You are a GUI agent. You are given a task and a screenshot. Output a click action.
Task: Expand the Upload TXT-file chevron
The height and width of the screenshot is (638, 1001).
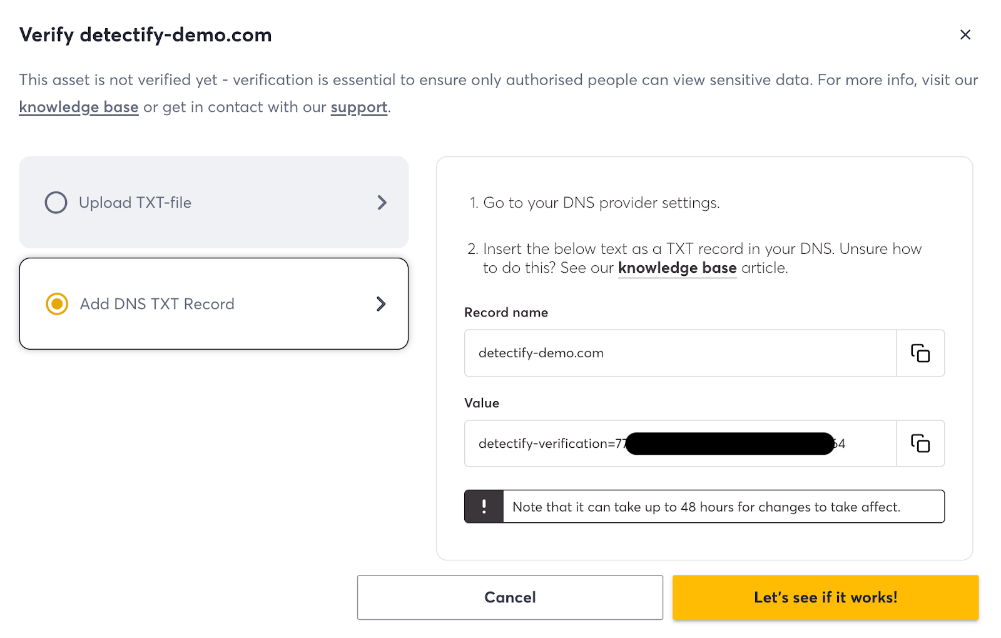(x=382, y=203)
